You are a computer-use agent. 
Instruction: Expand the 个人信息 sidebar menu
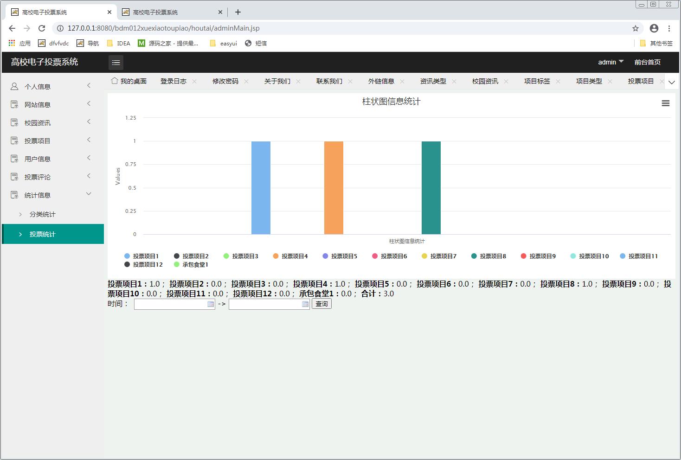89,85
